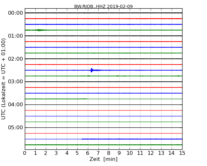
Task: Click x-axis tick label 6
Action: click(88, 153)
